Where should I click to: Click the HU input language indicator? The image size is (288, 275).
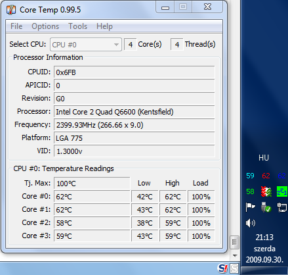(x=264, y=158)
